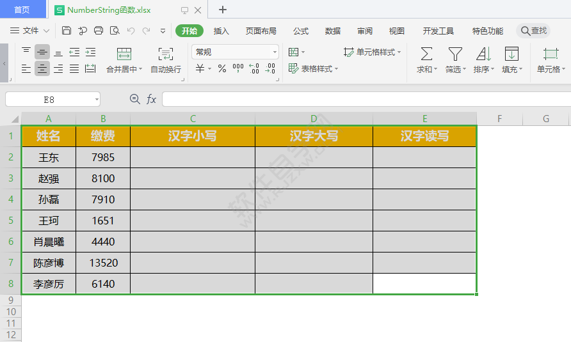Open the 页面布局 ribbon tab
Viewport: 571px width, 342px height.
point(261,31)
